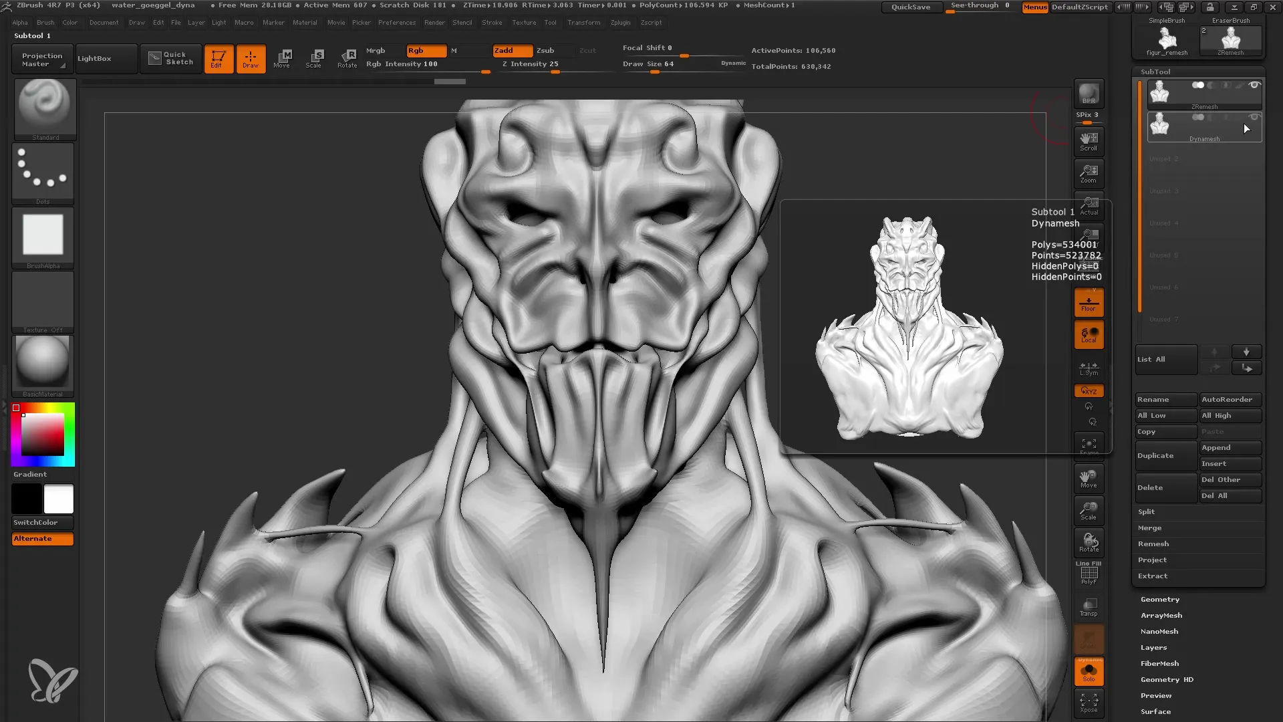Toggle the ZRemesh subtool visibility
This screenshot has width=1283, height=722.
tap(1254, 86)
